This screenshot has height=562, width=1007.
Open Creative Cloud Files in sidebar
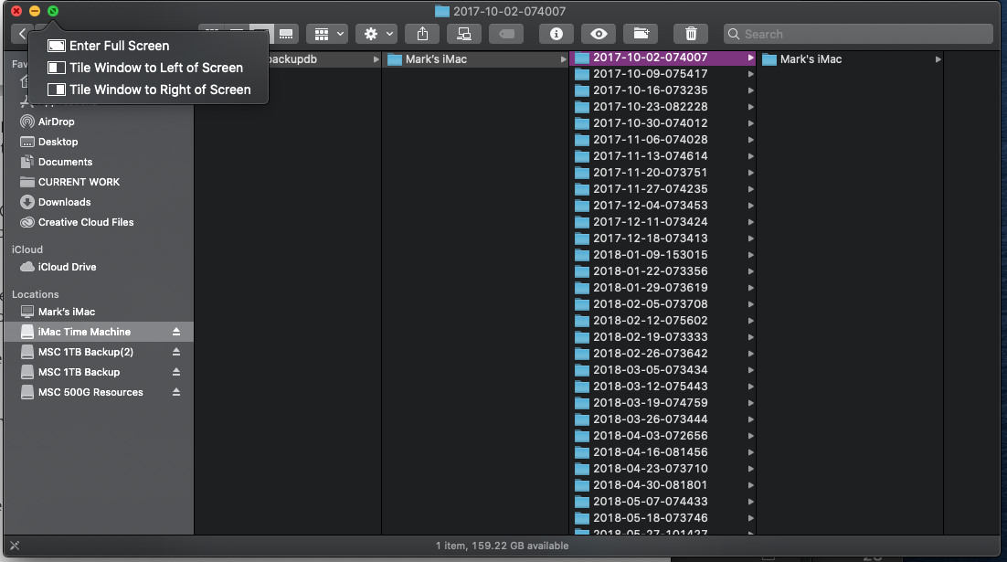pos(85,222)
